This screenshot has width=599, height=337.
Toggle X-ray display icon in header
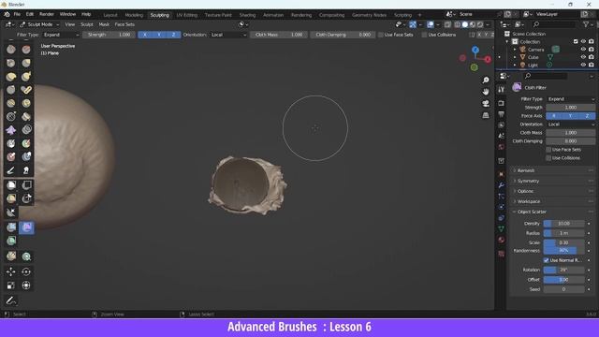click(447, 24)
